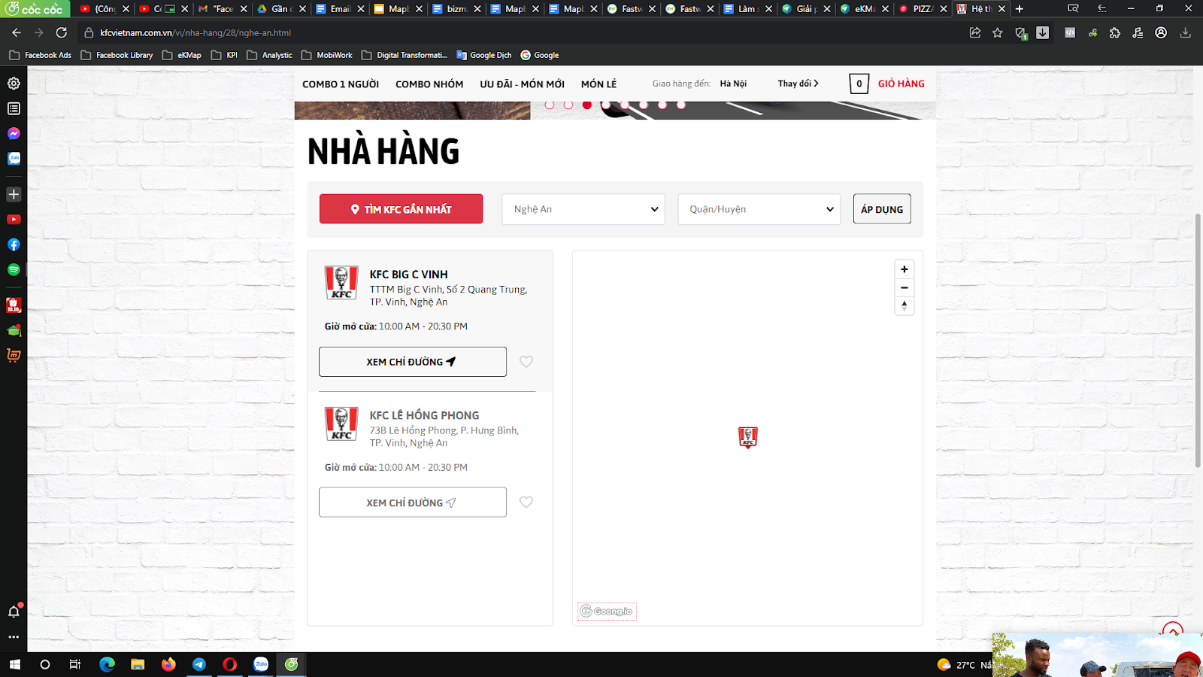Open Facebook Ads bookmark folder
The width and height of the screenshot is (1203, 677).
pyautogui.click(x=41, y=55)
